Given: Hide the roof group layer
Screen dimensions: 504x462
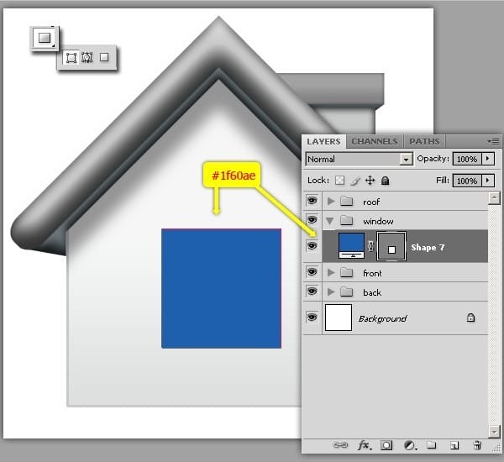Looking at the screenshot, I should [x=312, y=202].
